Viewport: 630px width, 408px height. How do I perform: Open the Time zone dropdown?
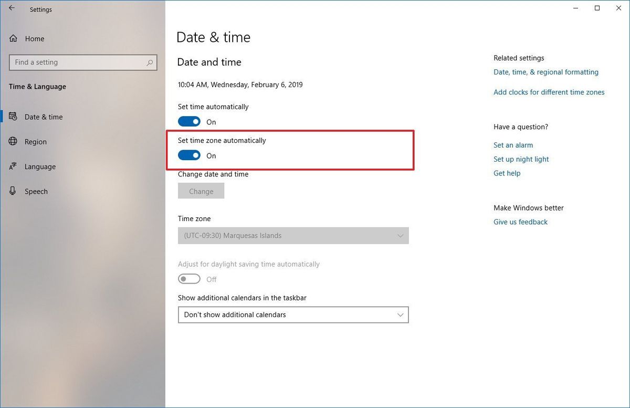point(293,235)
